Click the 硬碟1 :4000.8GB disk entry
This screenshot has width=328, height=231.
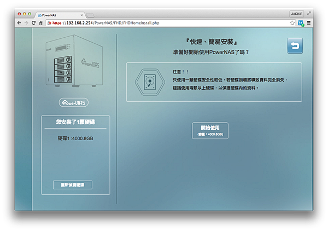point(75,138)
